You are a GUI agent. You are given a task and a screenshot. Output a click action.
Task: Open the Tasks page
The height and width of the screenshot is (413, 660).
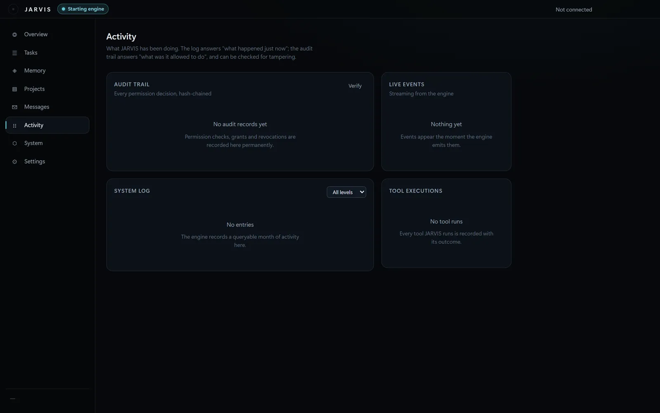click(x=31, y=52)
